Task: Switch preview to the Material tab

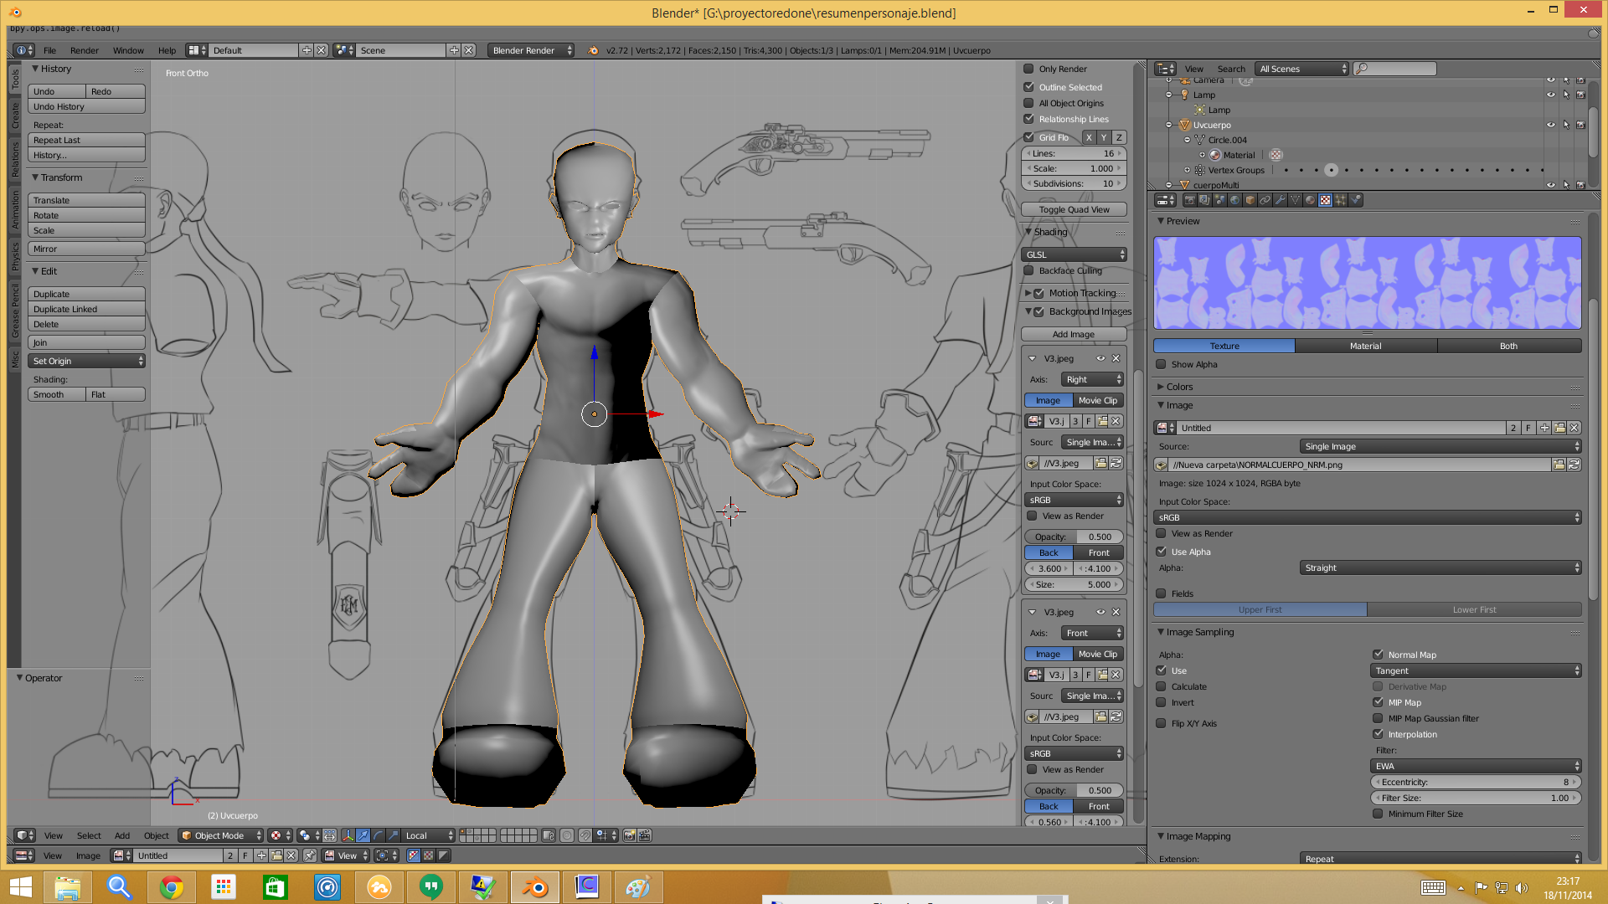Action: pyautogui.click(x=1365, y=346)
